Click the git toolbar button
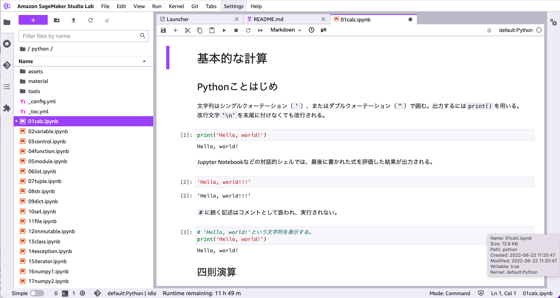 point(323,30)
